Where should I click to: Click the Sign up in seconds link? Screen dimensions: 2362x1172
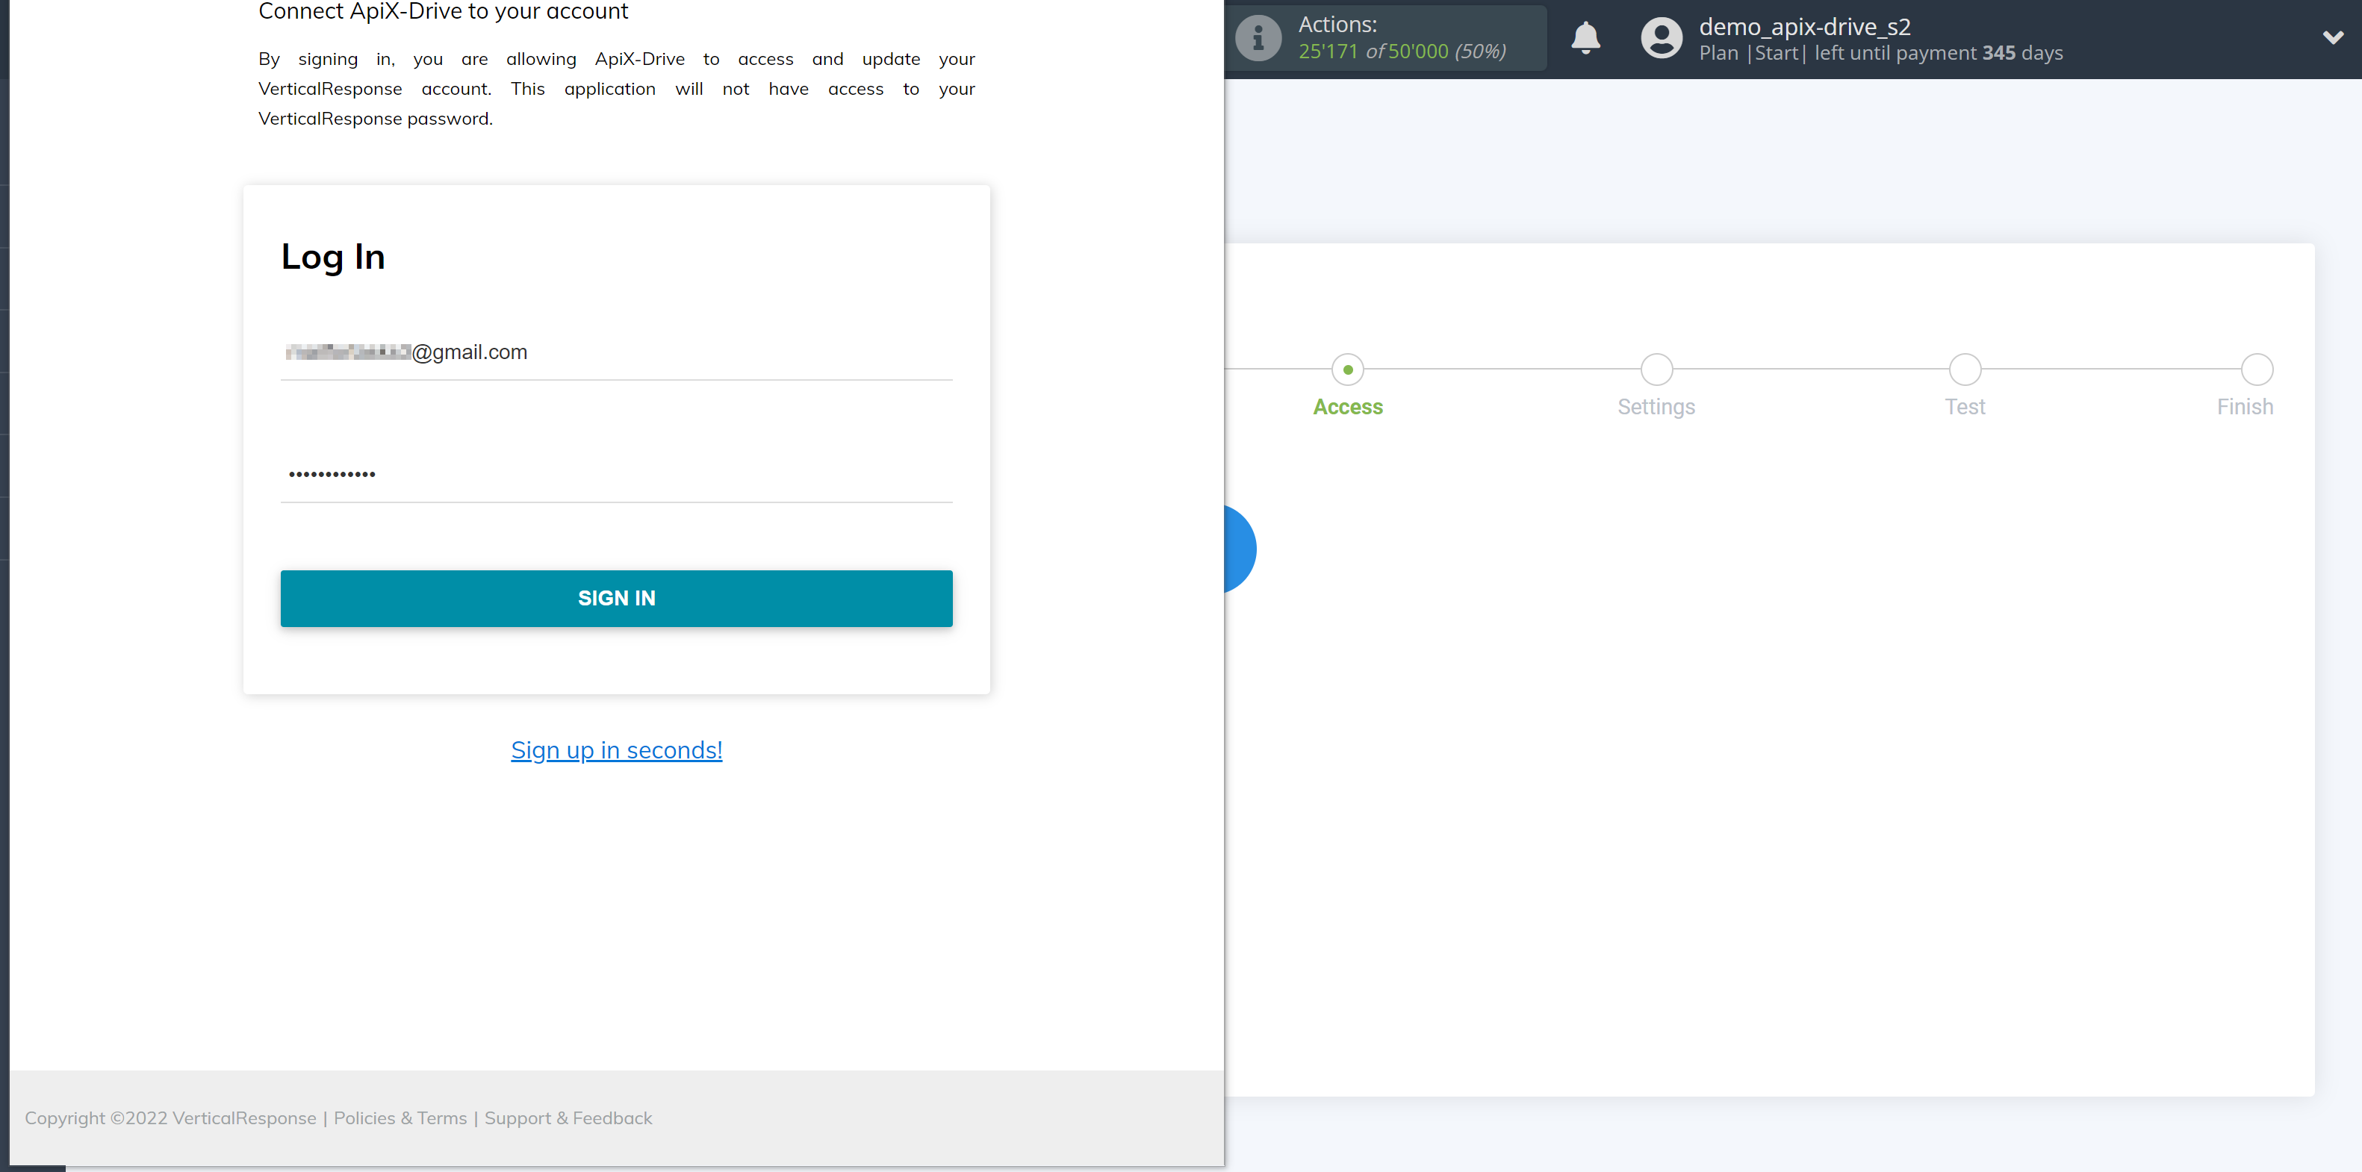(x=618, y=749)
